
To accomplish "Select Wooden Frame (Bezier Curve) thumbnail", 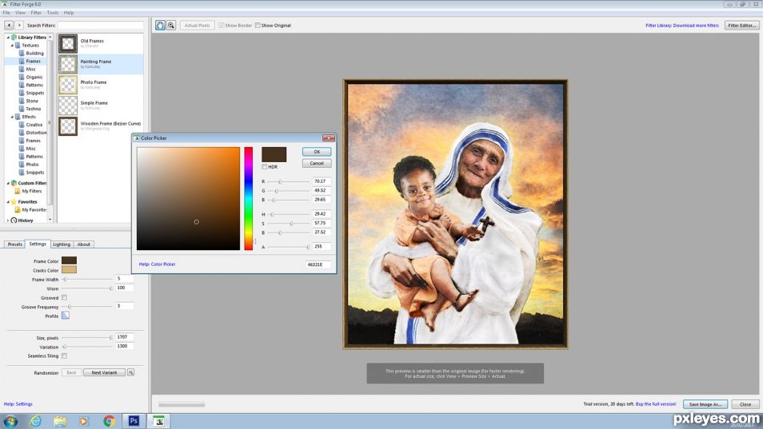I will (x=68, y=126).
